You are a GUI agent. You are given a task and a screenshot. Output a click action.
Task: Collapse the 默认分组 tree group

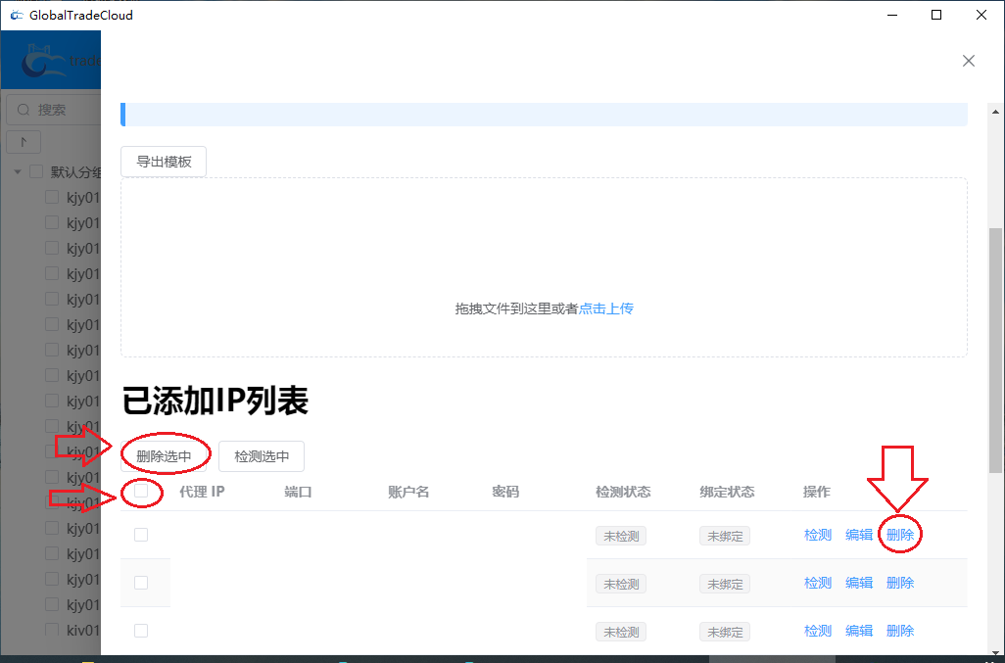(x=17, y=170)
